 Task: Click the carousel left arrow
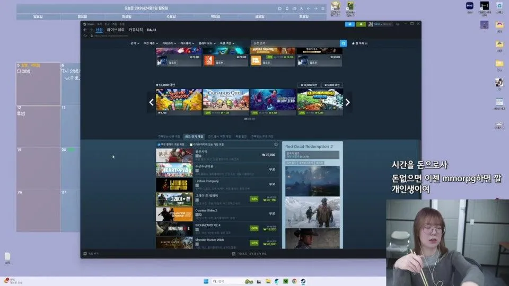point(151,102)
